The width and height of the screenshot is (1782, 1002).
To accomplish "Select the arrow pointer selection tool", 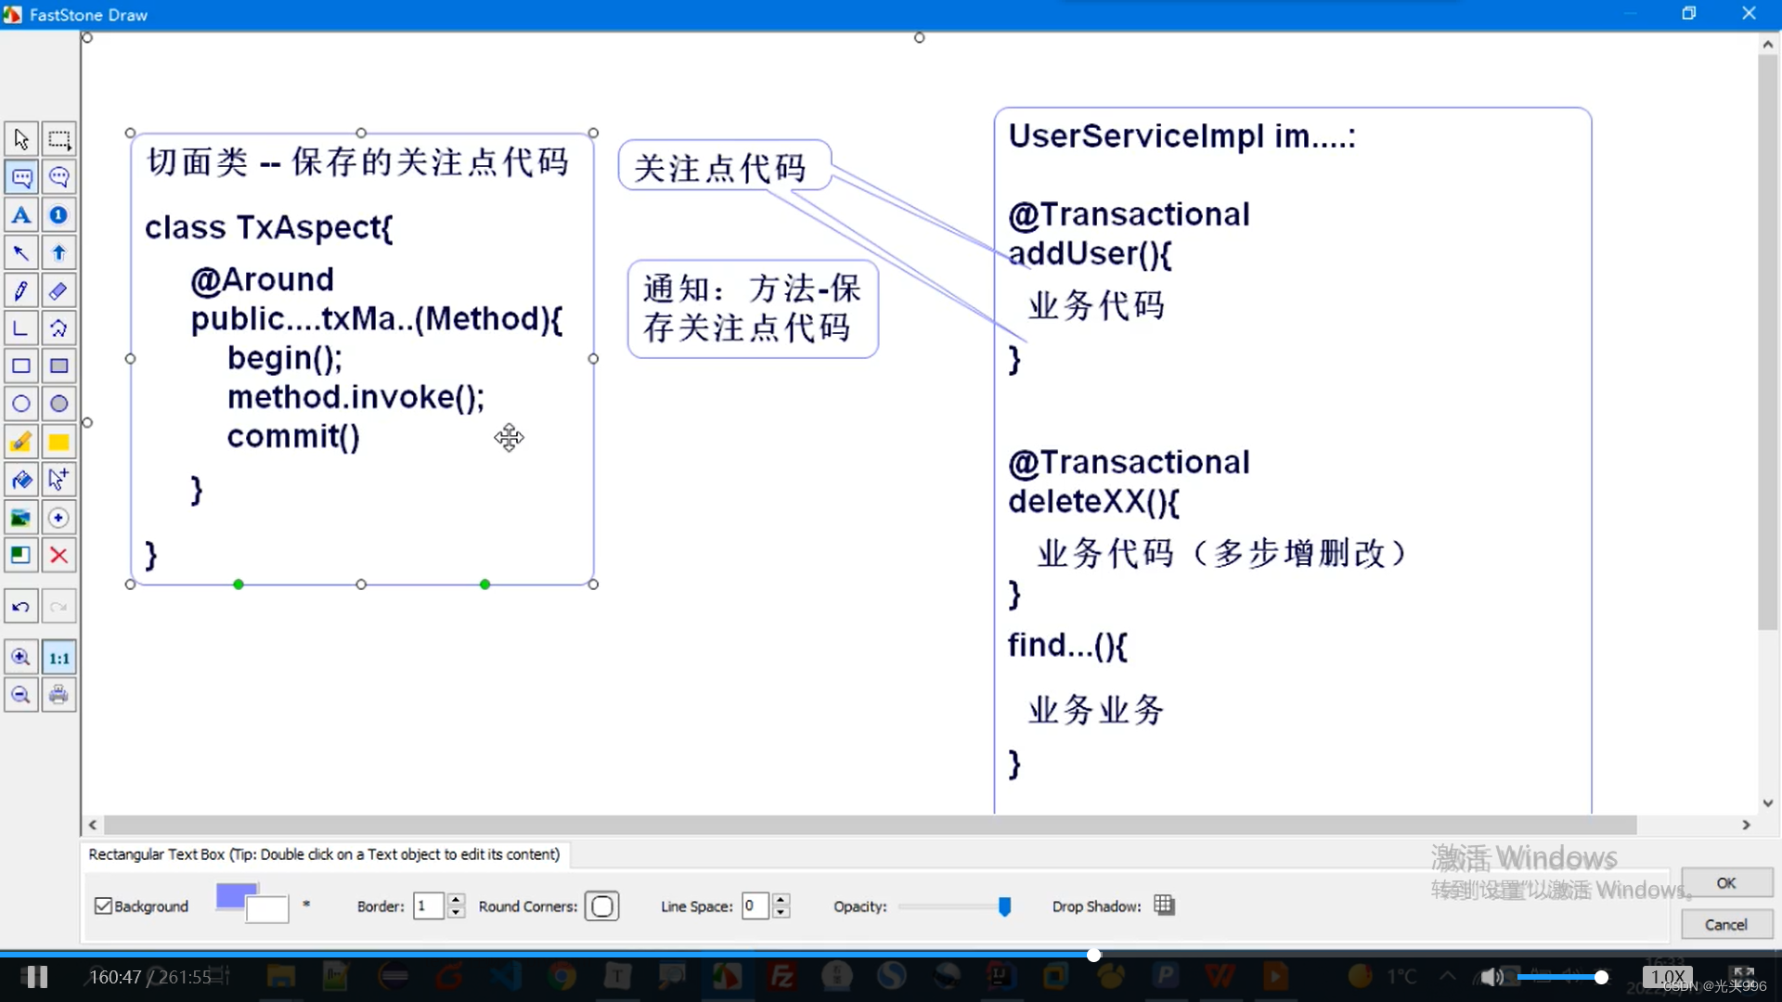I will (20, 139).
